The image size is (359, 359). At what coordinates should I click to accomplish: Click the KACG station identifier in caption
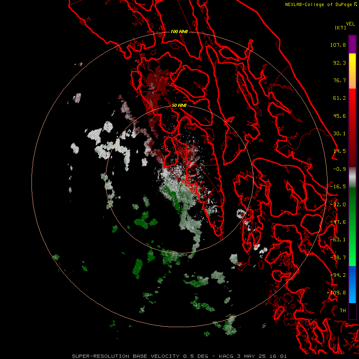[227, 356]
